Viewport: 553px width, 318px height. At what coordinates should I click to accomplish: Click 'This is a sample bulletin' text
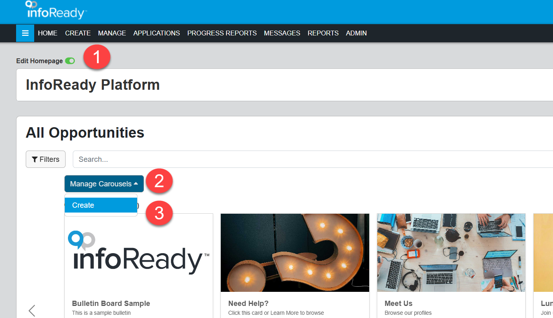pyautogui.click(x=101, y=313)
